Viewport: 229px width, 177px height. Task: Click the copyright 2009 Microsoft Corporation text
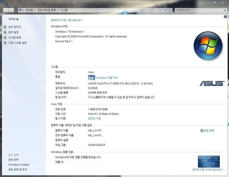tap(91, 37)
